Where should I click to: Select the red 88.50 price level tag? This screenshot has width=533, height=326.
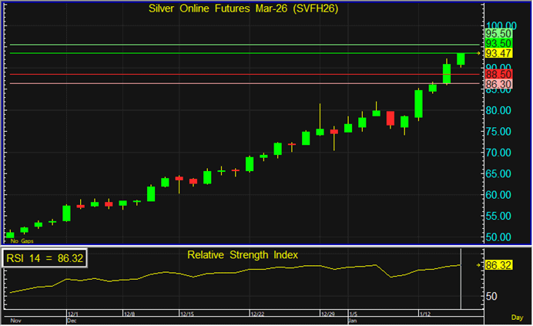click(x=498, y=73)
